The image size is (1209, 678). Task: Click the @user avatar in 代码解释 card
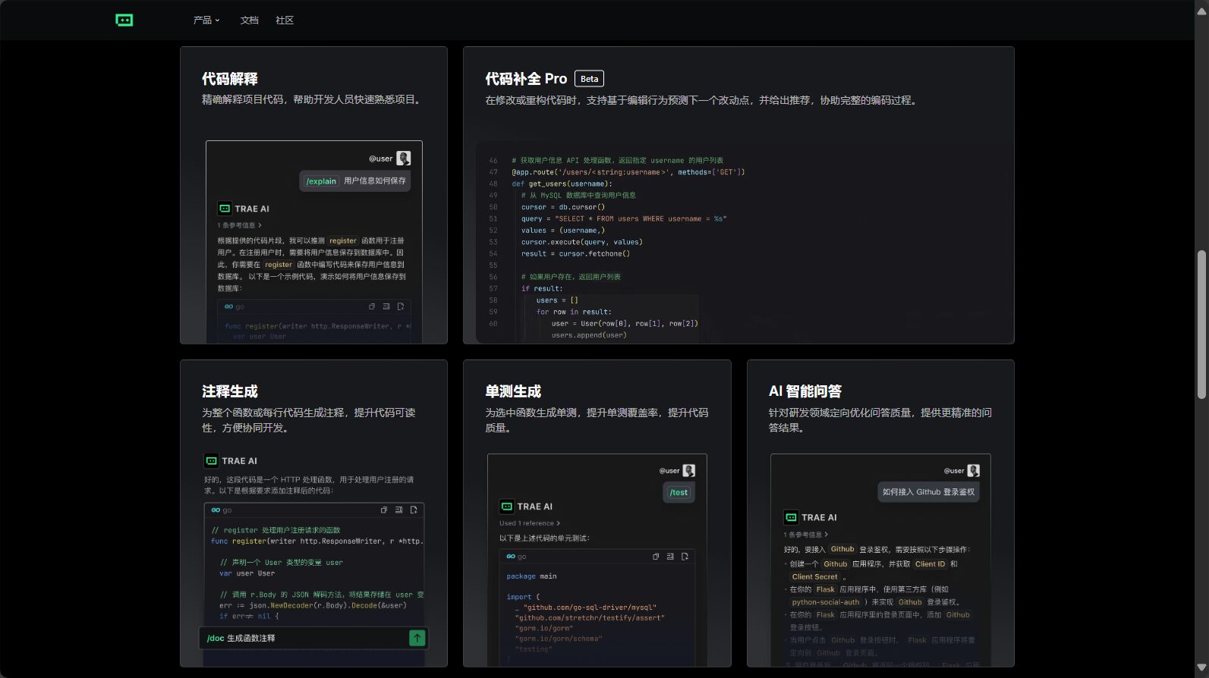coord(403,158)
